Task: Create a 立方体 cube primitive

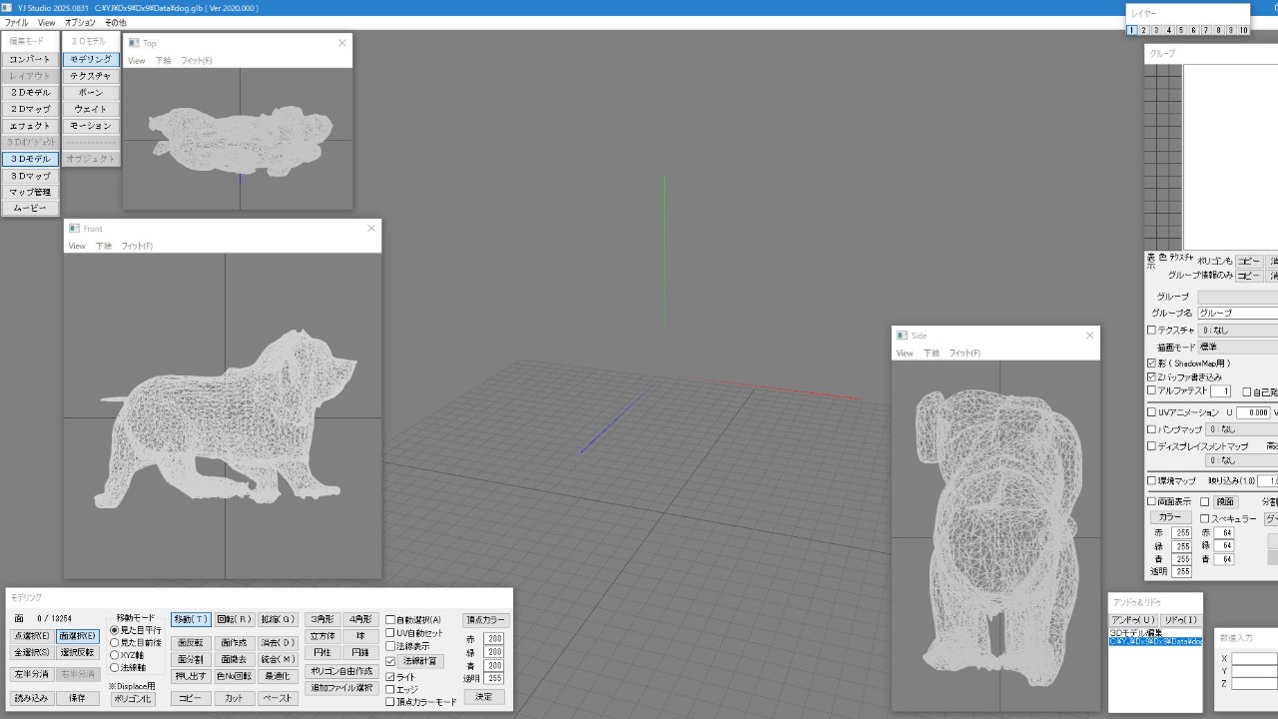Action: pyautogui.click(x=322, y=636)
